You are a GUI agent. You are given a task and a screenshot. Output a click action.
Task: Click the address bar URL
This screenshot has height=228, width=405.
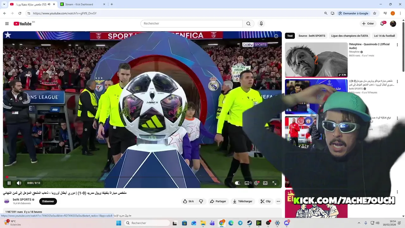(65, 13)
